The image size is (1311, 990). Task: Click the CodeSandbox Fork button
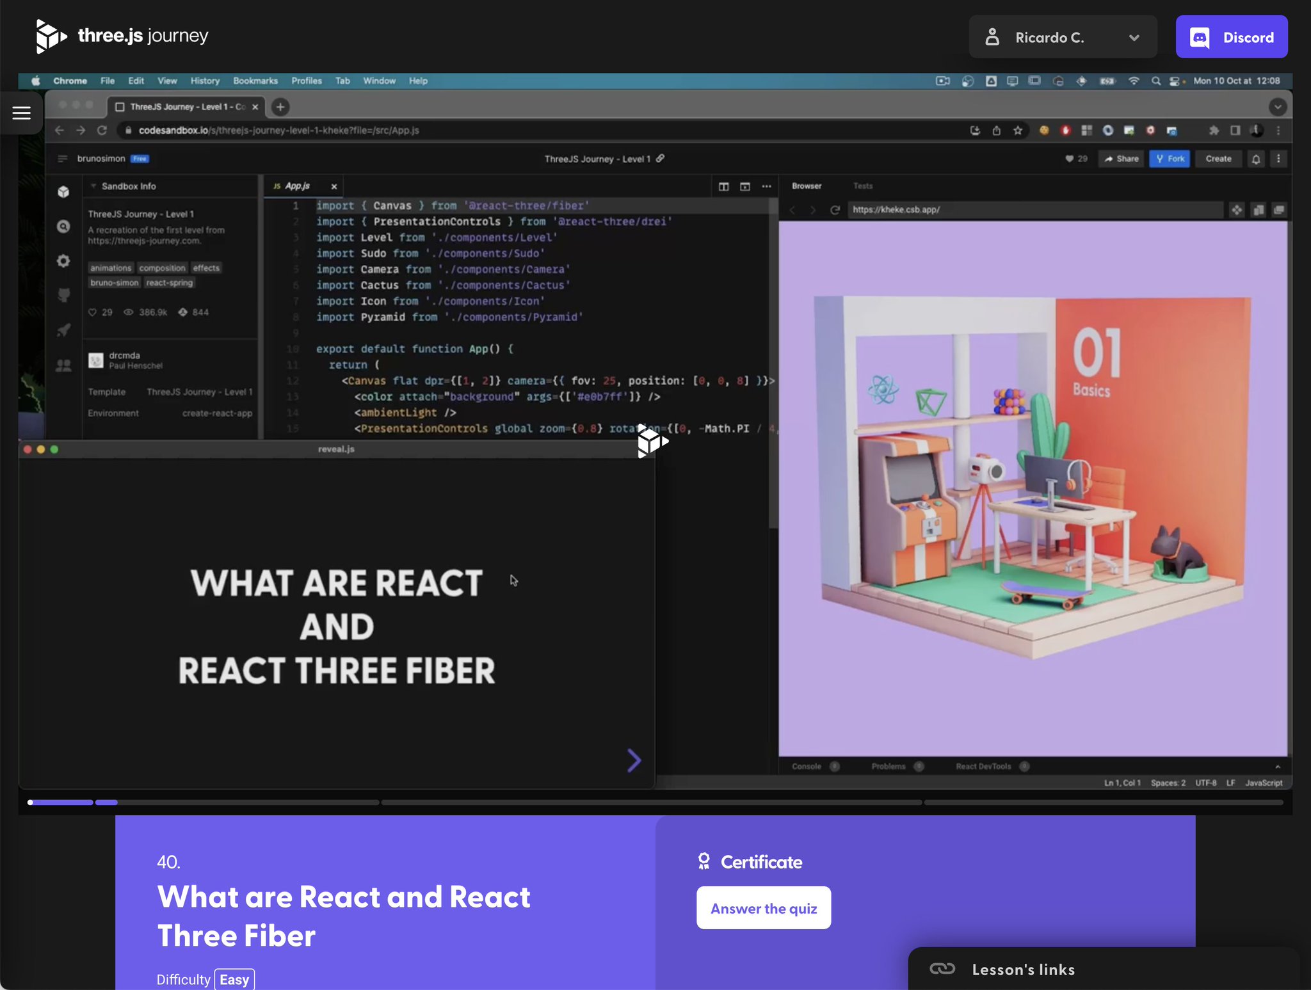coord(1170,159)
